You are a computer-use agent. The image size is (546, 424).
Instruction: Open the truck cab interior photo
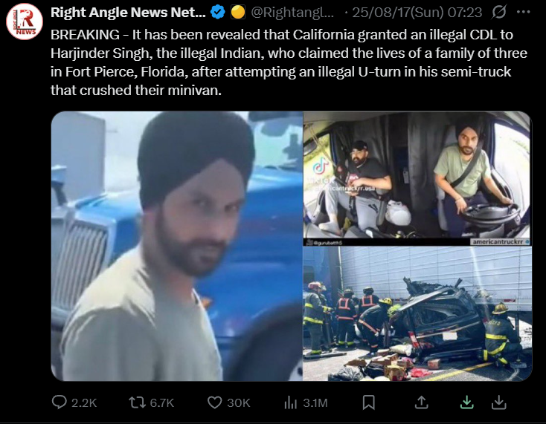coord(417,178)
